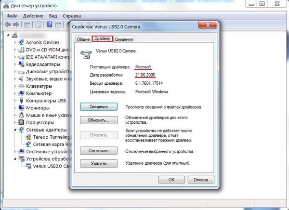Click the Дисковые устройства disk drive icon

21,72
